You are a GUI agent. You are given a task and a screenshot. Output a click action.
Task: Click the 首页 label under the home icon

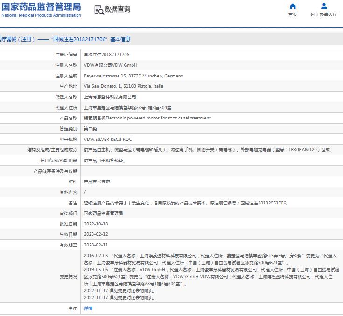293,14
